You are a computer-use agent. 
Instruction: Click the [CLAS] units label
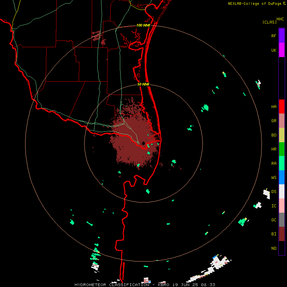coord(269,22)
